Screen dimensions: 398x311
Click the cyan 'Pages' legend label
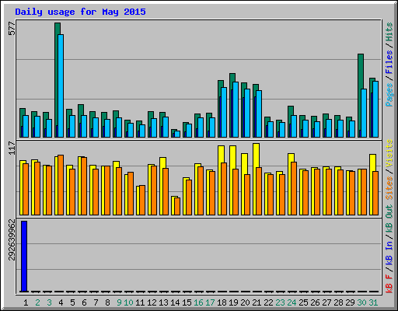click(x=389, y=95)
